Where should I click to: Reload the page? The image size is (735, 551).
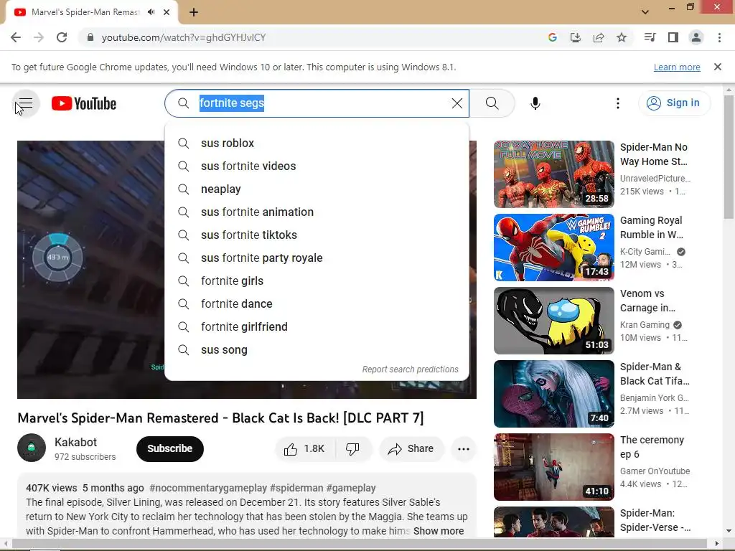(62, 37)
